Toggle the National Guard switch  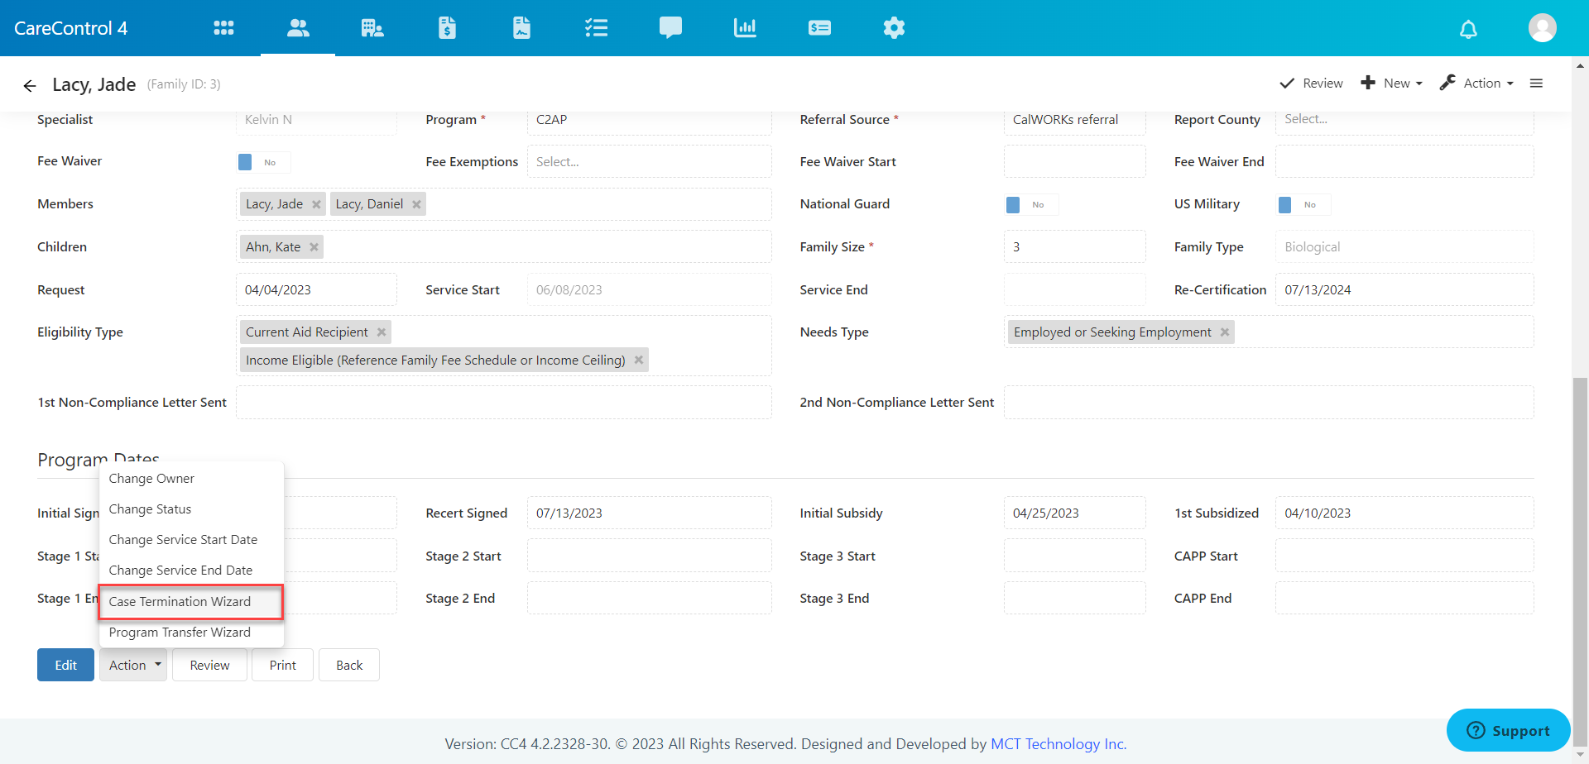coord(1031,204)
